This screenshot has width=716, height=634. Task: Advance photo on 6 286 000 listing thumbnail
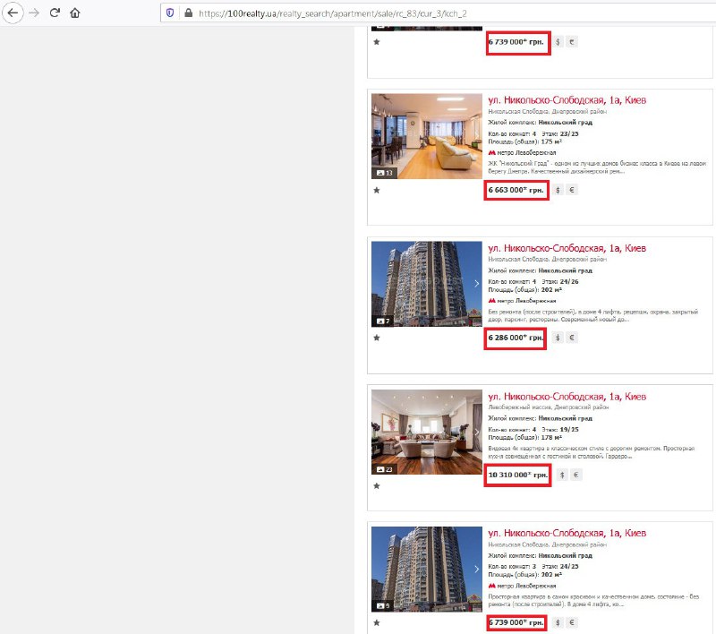coord(476,284)
